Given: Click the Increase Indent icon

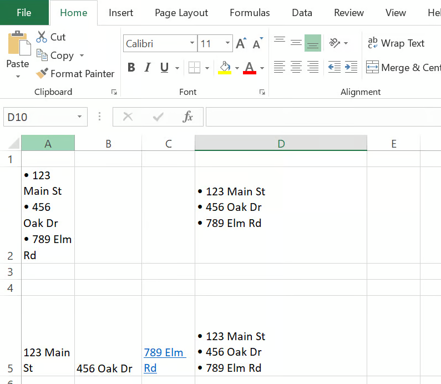Looking at the screenshot, I should (351, 68).
